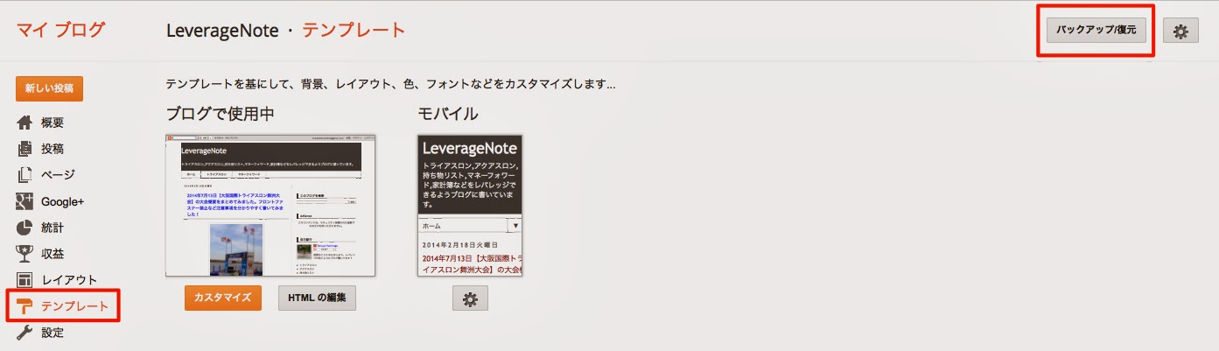
Task: Open mobile template gear settings
Action: click(470, 298)
